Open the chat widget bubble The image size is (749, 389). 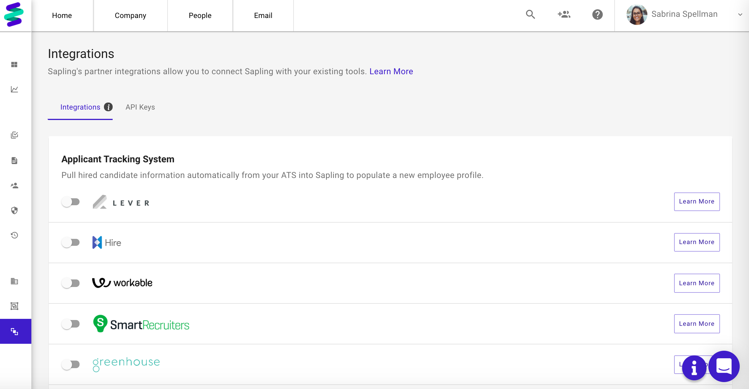pyautogui.click(x=724, y=366)
